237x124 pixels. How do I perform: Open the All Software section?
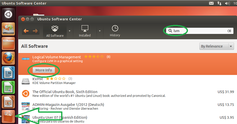tap(55, 31)
